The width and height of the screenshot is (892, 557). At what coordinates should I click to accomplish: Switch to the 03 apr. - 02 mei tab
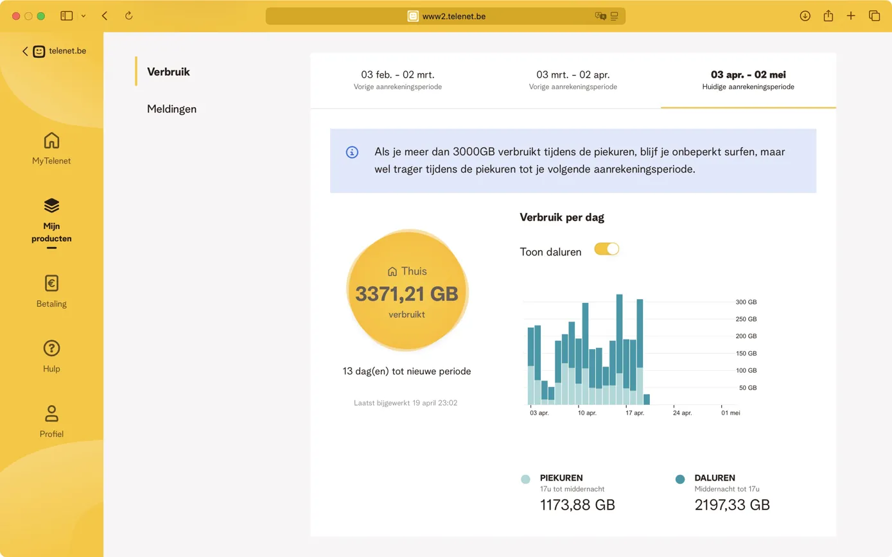point(748,80)
